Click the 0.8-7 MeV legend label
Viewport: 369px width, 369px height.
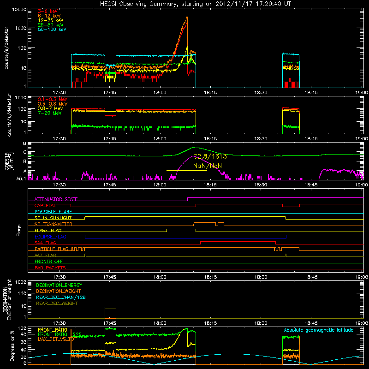coord(50,108)
